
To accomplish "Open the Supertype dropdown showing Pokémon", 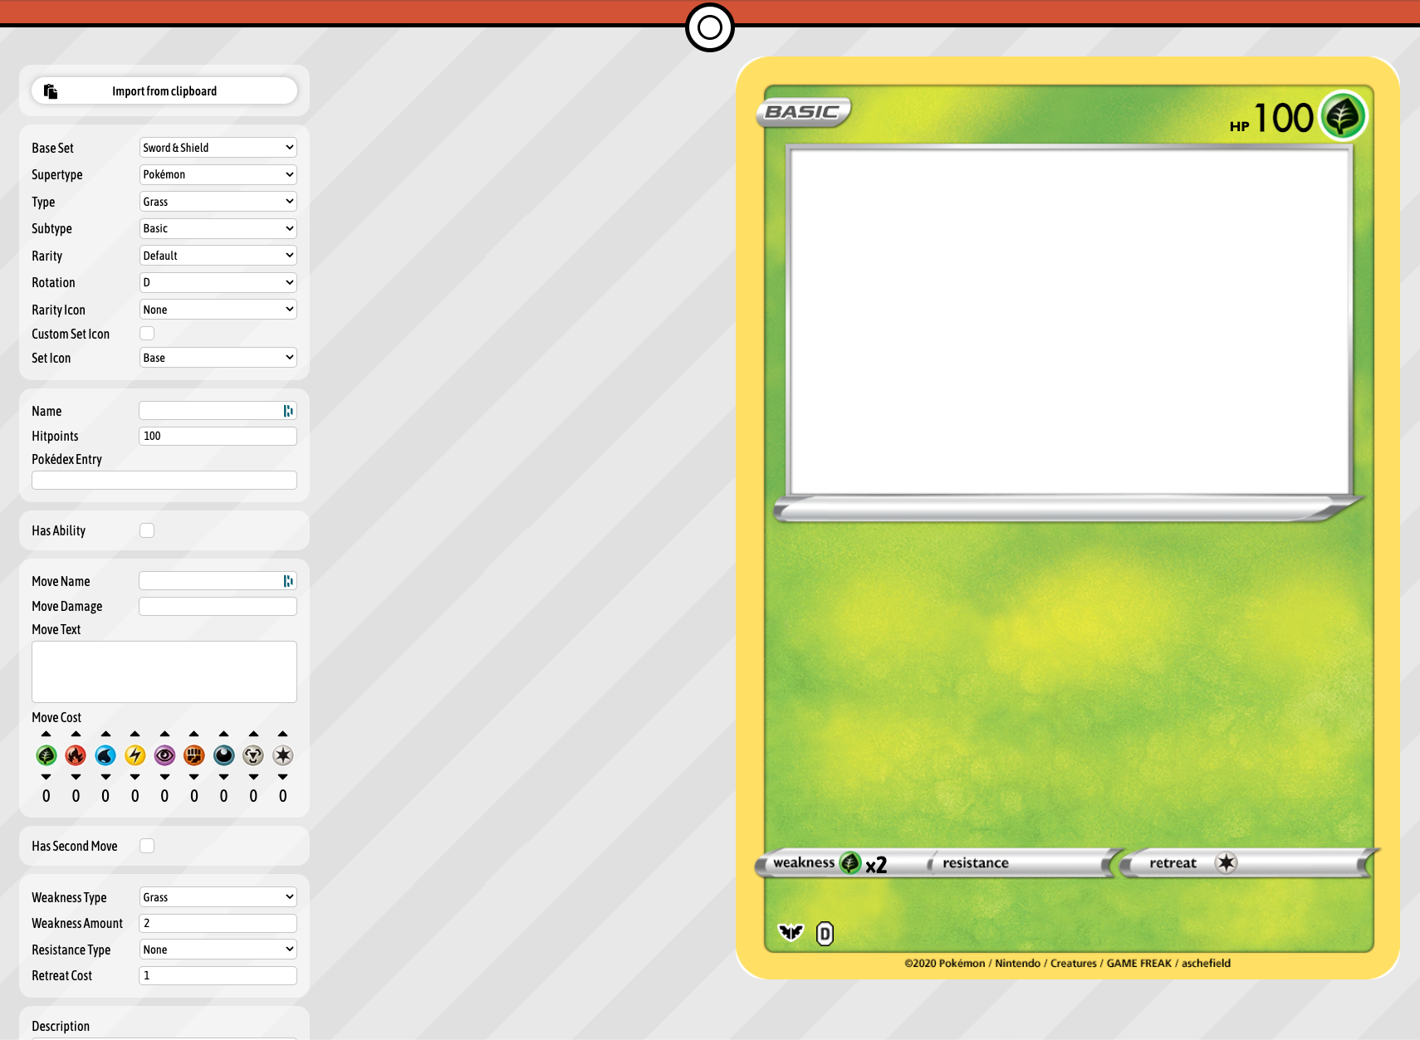I will click(218, 174).
